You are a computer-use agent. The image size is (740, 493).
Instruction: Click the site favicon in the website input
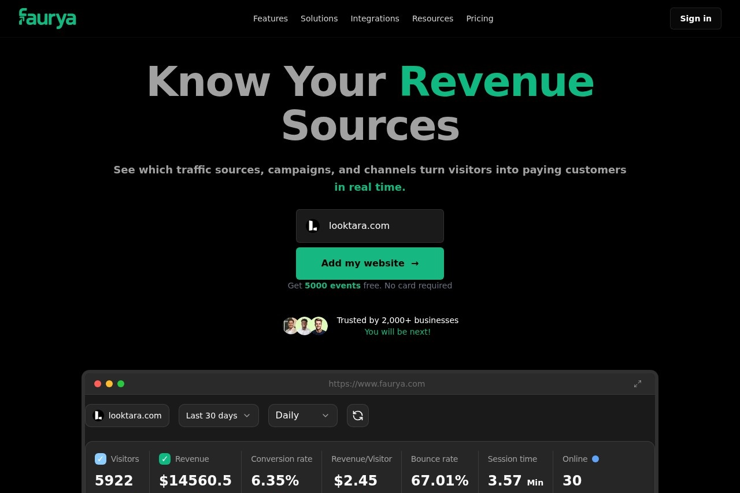pos(313,226)
